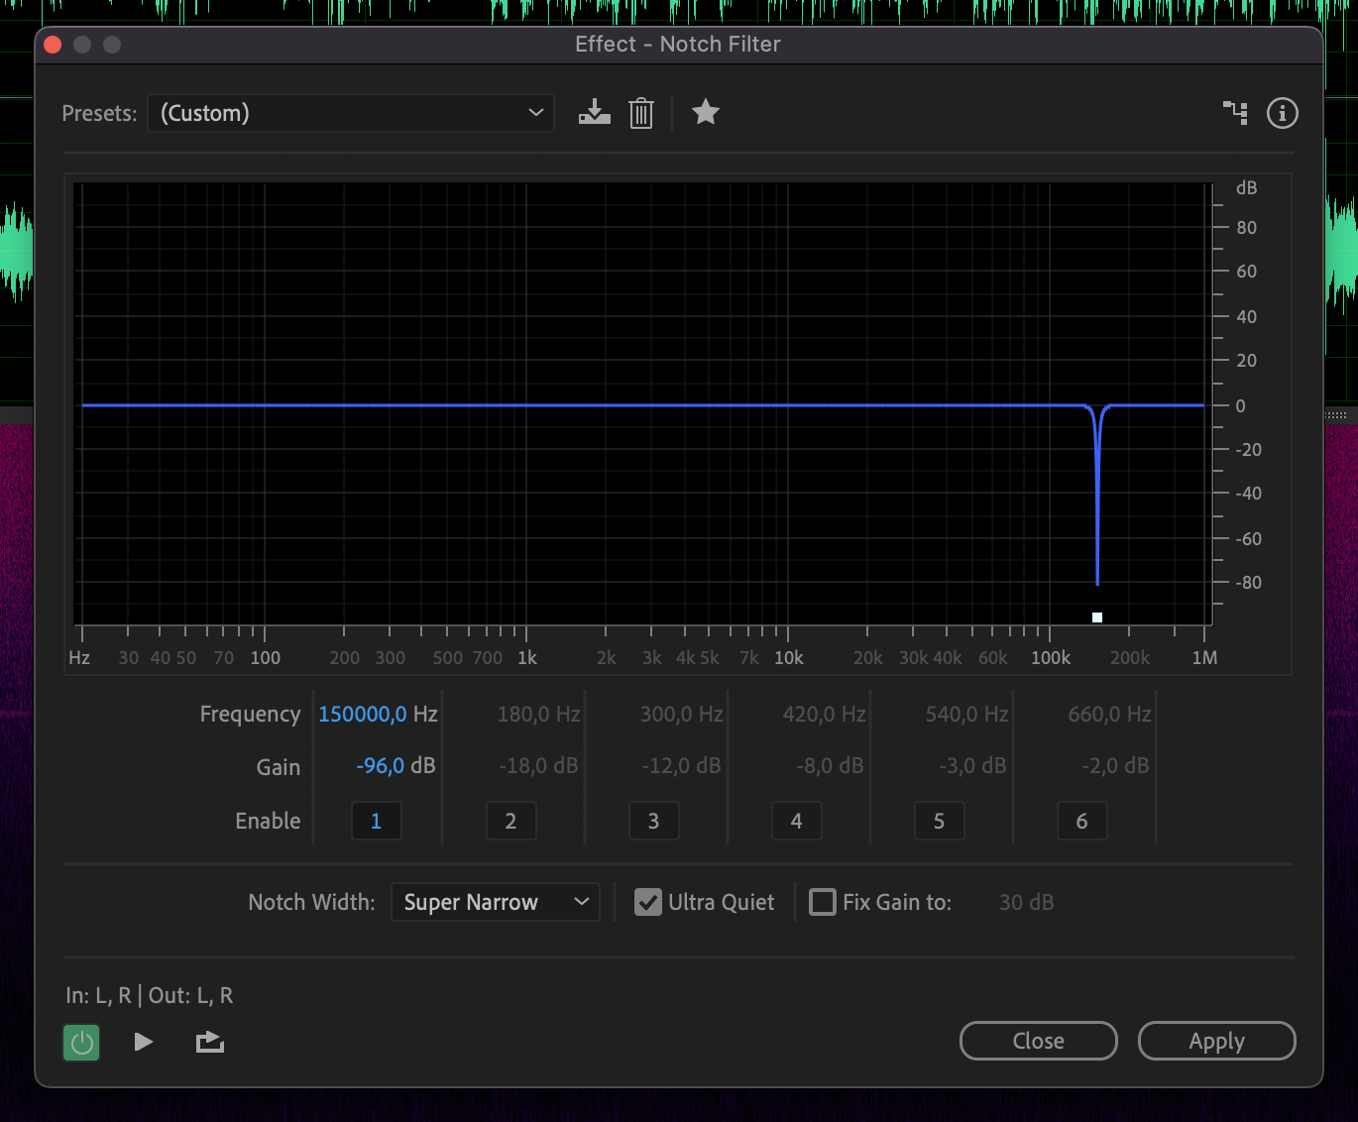The width and height of the screenshot is (1358, 1122).
Task: Toggle effect power state button
Action: (81, 1043)
